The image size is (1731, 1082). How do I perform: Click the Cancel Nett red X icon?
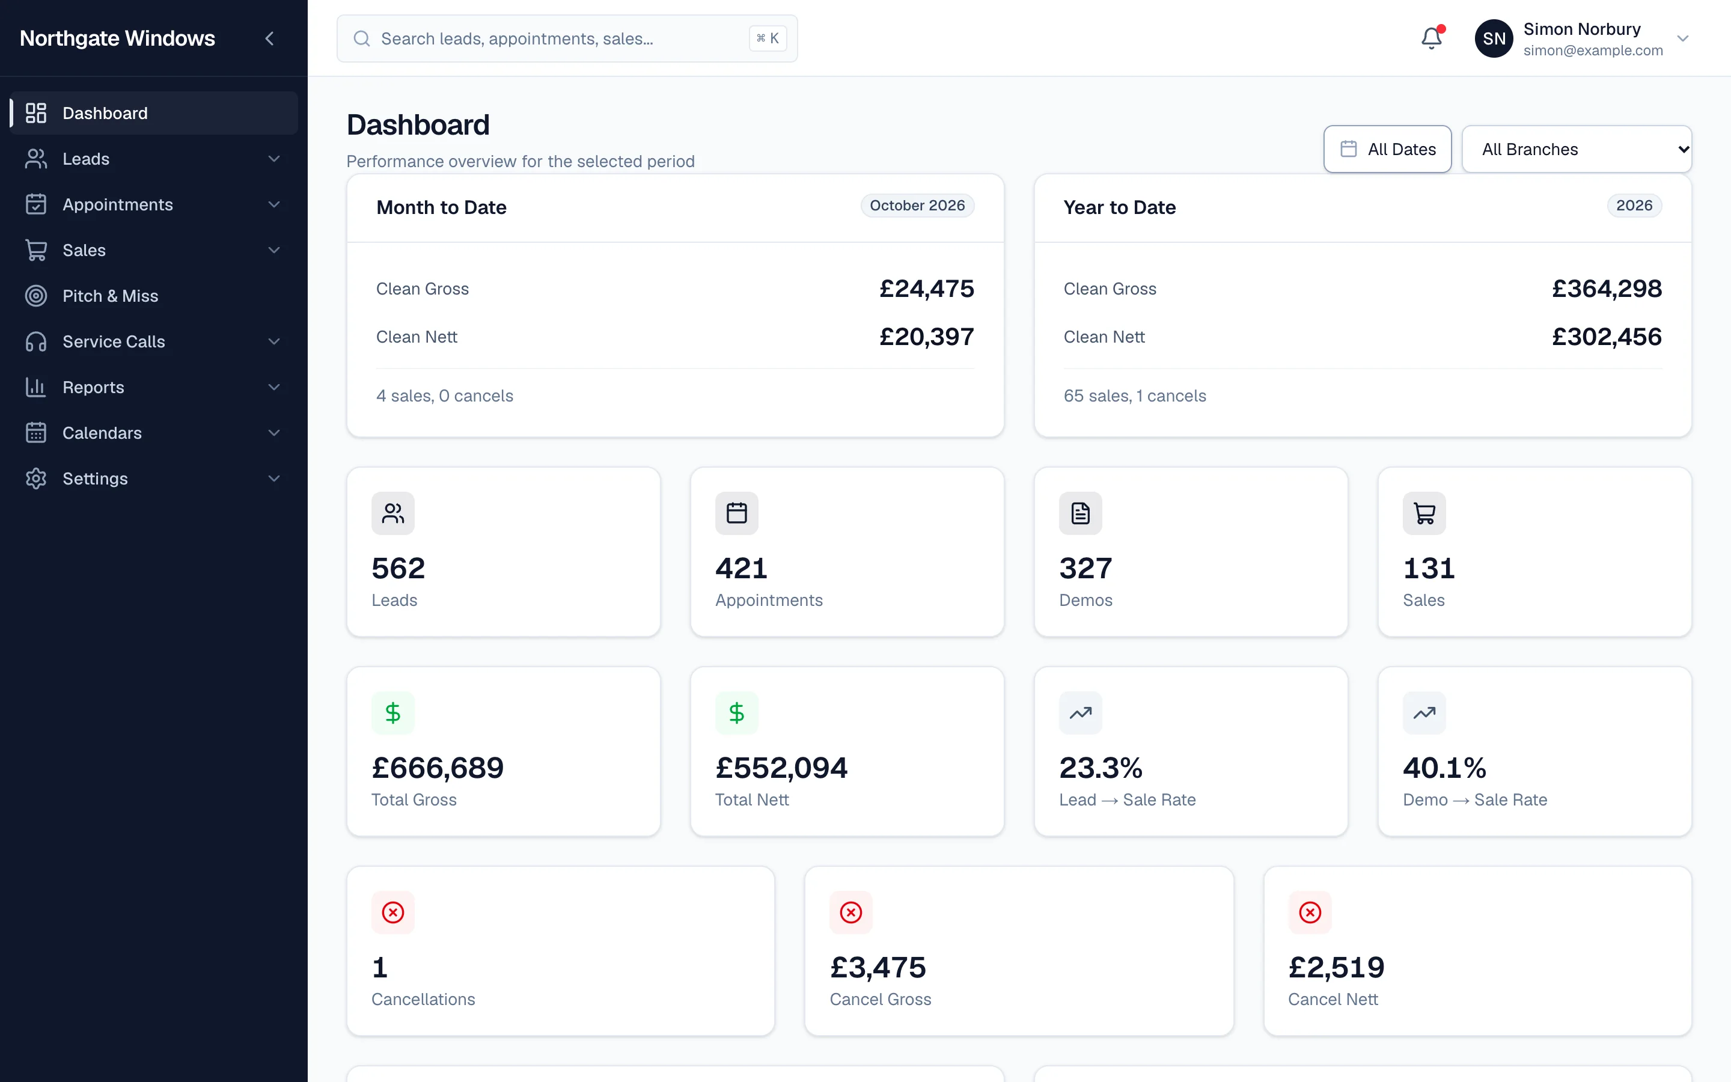click(1310, 912)
